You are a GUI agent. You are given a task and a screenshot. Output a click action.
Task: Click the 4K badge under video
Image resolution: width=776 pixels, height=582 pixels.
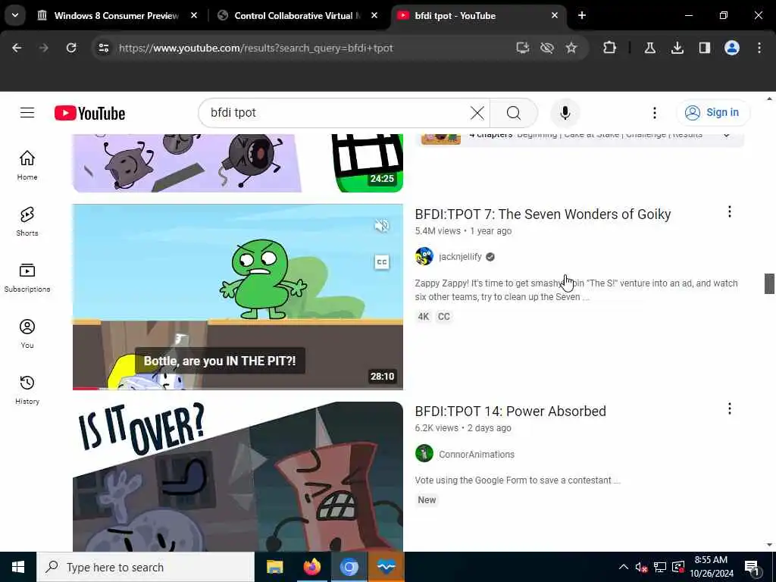tap(423, 317)
